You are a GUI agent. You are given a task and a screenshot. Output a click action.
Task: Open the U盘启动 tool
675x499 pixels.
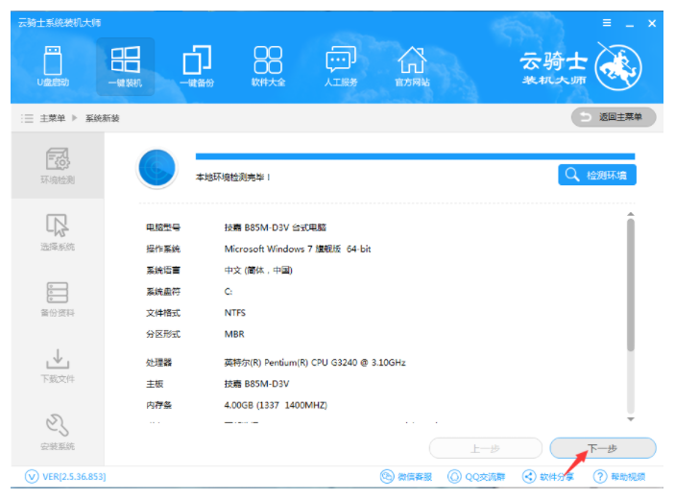[52, 66]
